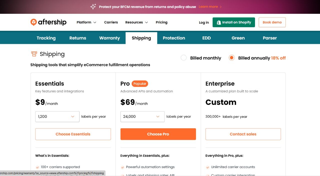Image resolution: width=320 pixels, height=176 pixels.
Task: Select the Billed monthly option
Action: click(184, 58)
